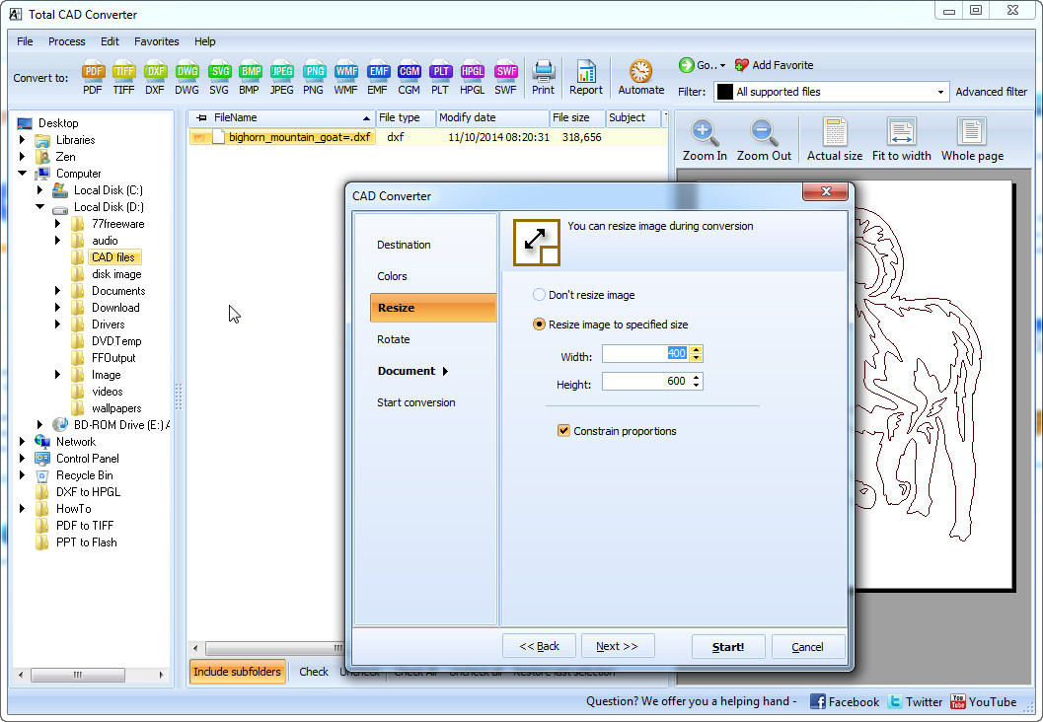Pick the DWG conversion icon
1043x722 pixels.
tap(186, 78)
